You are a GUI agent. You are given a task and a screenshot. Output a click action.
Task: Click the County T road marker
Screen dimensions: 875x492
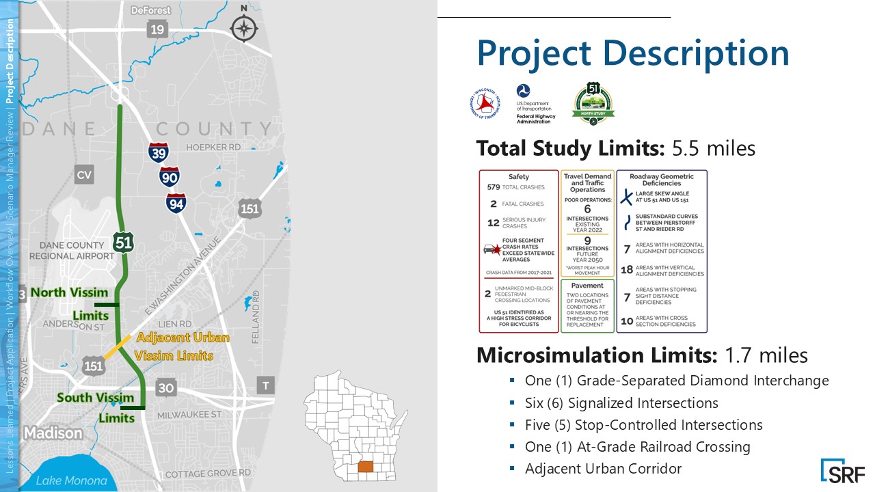265,385
